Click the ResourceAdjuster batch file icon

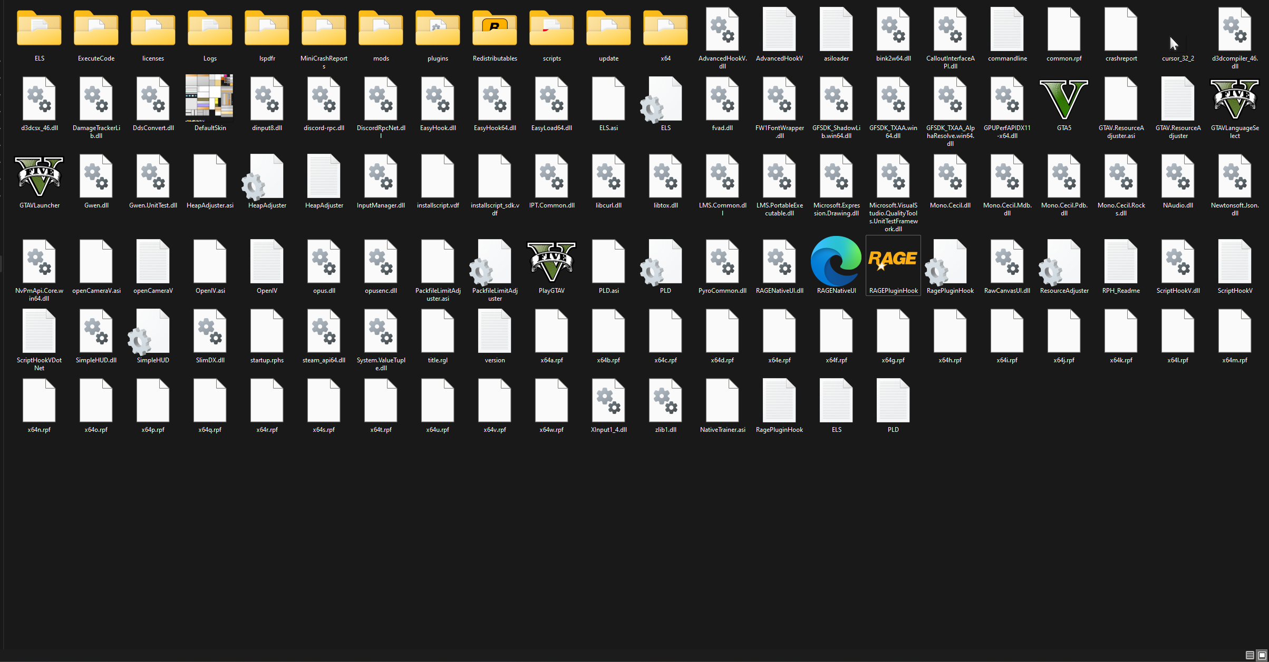(1064, 262)
